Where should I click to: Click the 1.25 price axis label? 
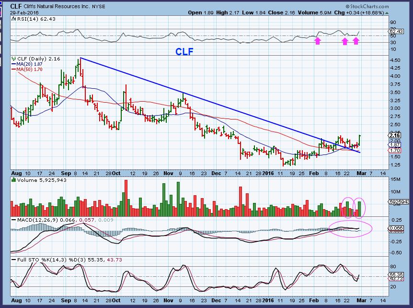[395, 165]
